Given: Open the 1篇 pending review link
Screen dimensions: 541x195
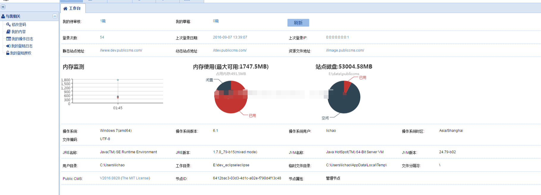Looking at the screenshot, I should click(x=103, y=21).
